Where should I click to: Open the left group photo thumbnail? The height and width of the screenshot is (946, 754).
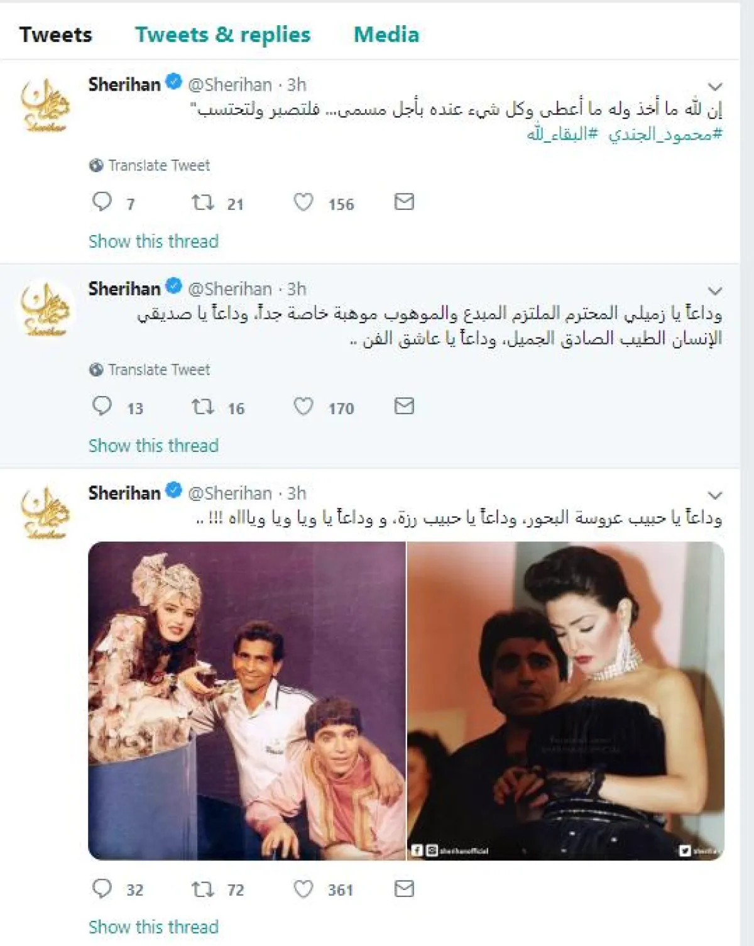247,700
